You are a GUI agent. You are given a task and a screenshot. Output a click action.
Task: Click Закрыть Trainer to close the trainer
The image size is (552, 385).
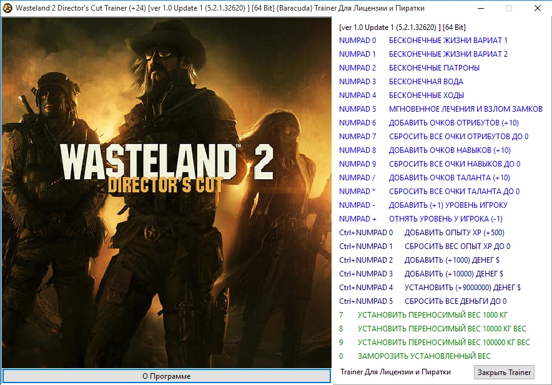coord(503,371)
